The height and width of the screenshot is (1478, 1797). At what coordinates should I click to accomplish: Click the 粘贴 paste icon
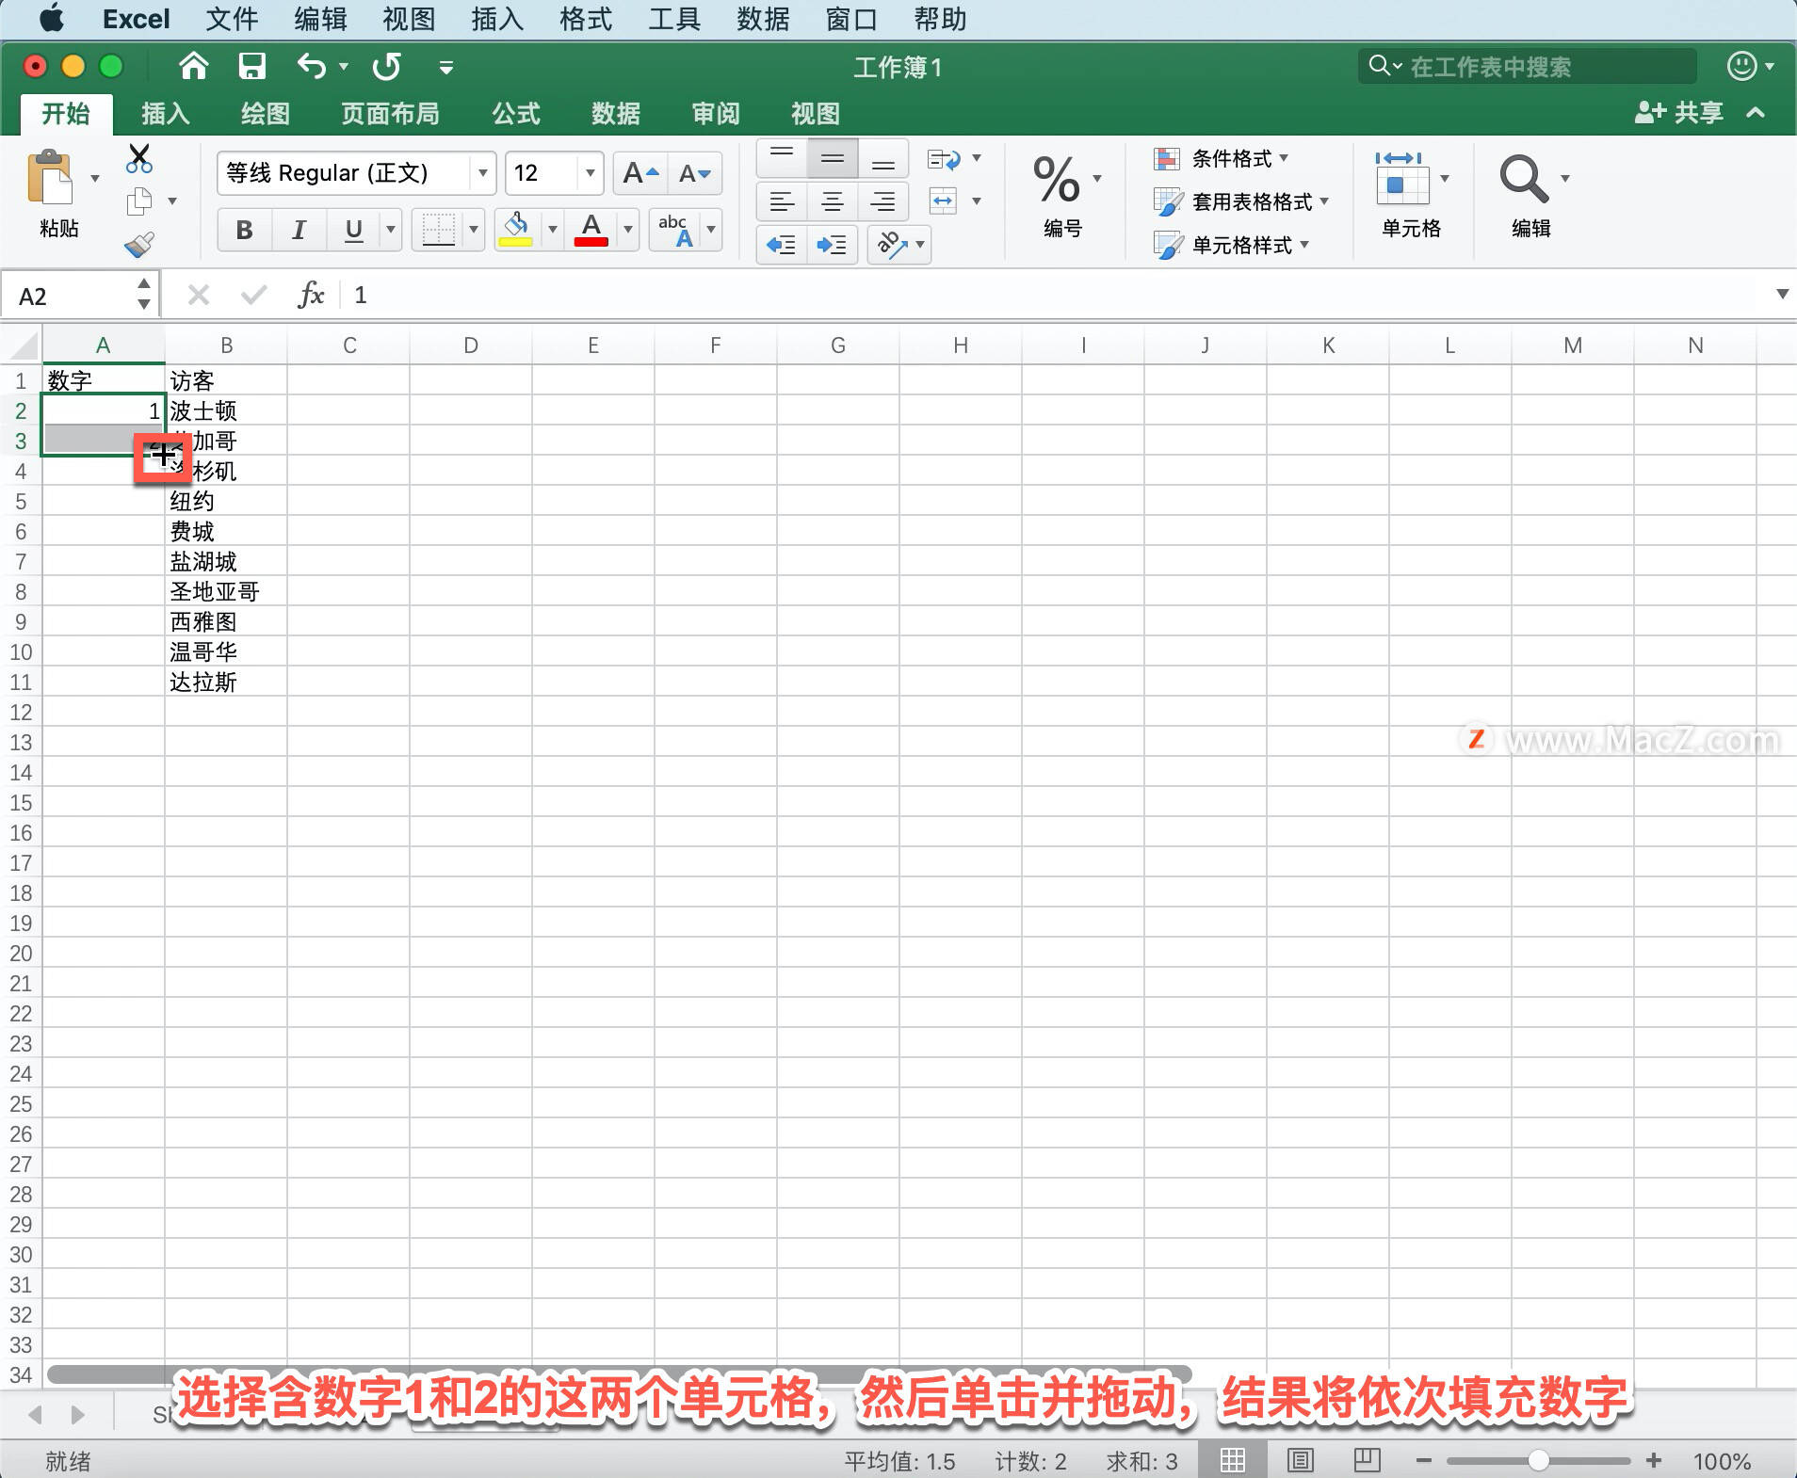point(52,184)
